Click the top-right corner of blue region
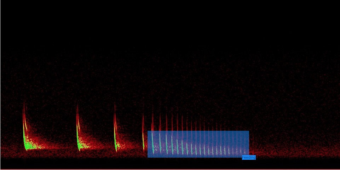This screenshot has height=170, width=340. [249, 131]
